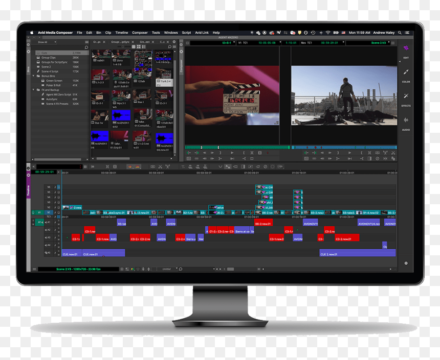The image size is (440, 360).
Task: Adjust the bin thumbnail size slider
Action: coord(123,47)
